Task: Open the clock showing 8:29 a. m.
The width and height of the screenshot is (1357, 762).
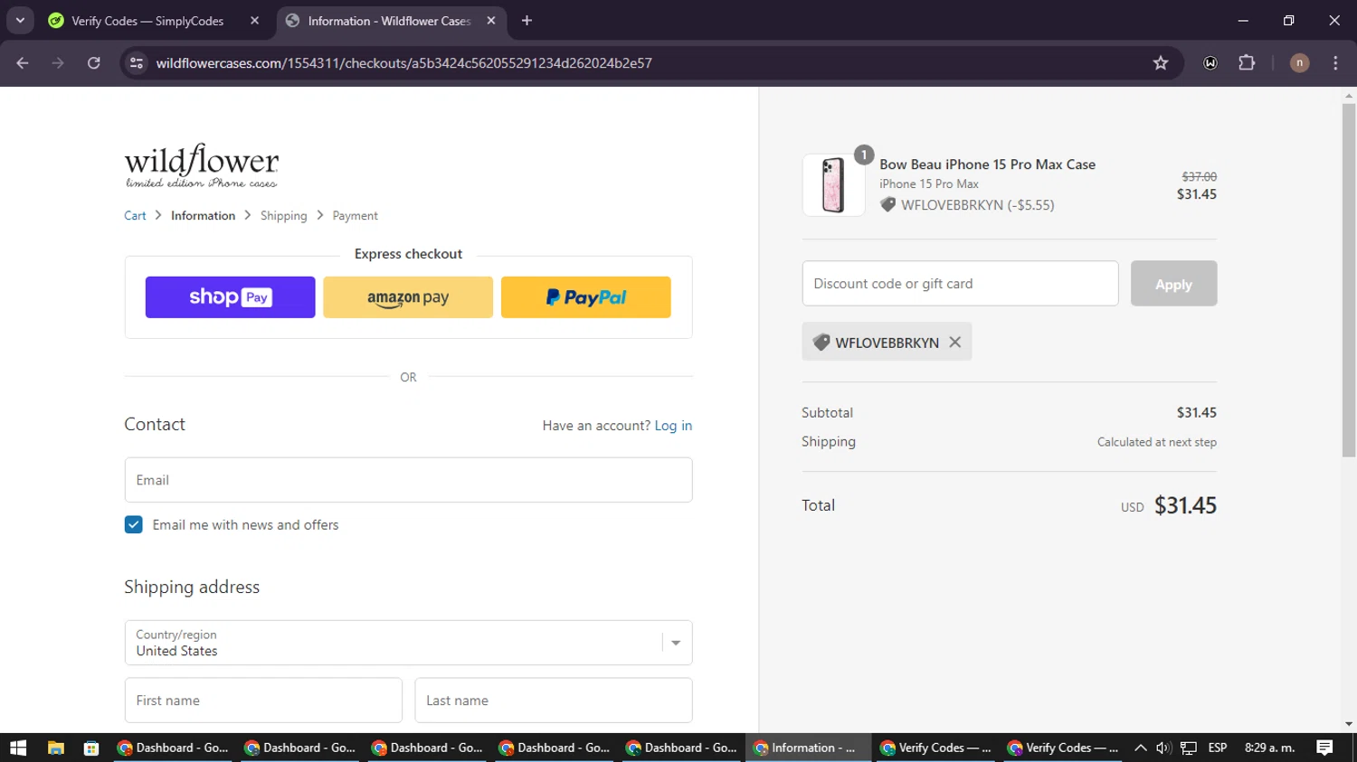Action: (1269, 748)
